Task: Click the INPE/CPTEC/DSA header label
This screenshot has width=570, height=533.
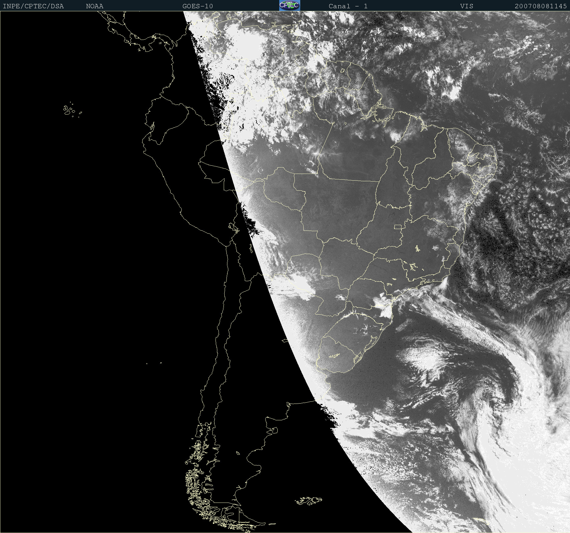Action: [x=33, y=6]
